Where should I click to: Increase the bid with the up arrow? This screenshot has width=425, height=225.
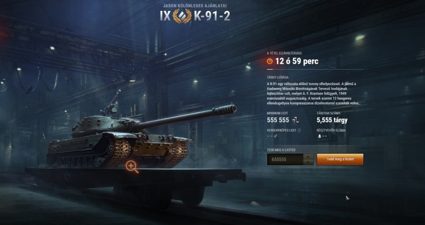309,157
